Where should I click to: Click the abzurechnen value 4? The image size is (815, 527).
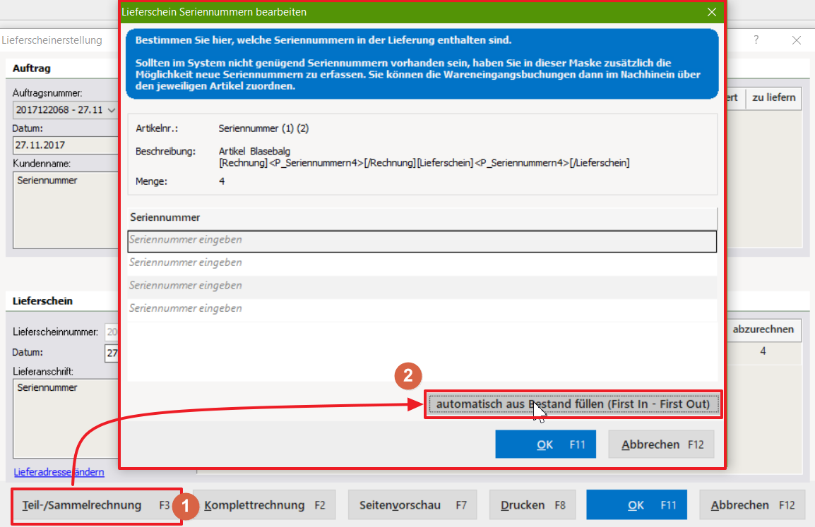[x=763, y=351]
